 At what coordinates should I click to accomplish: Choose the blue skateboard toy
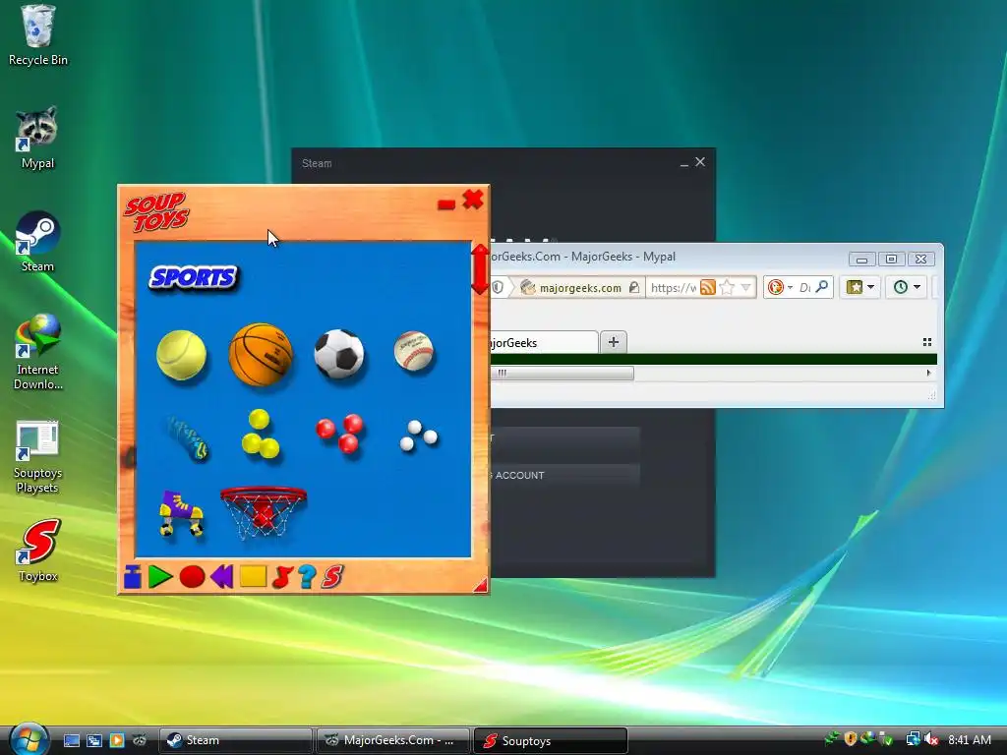click(189, 437)
